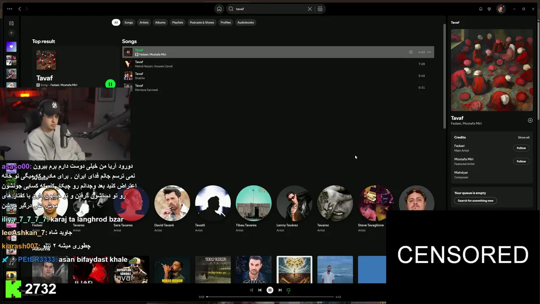The height and width of the screenshot is (304, 540).
Task: Filter results by Podcasts & Shows
Action: click(x=202, y=22)
